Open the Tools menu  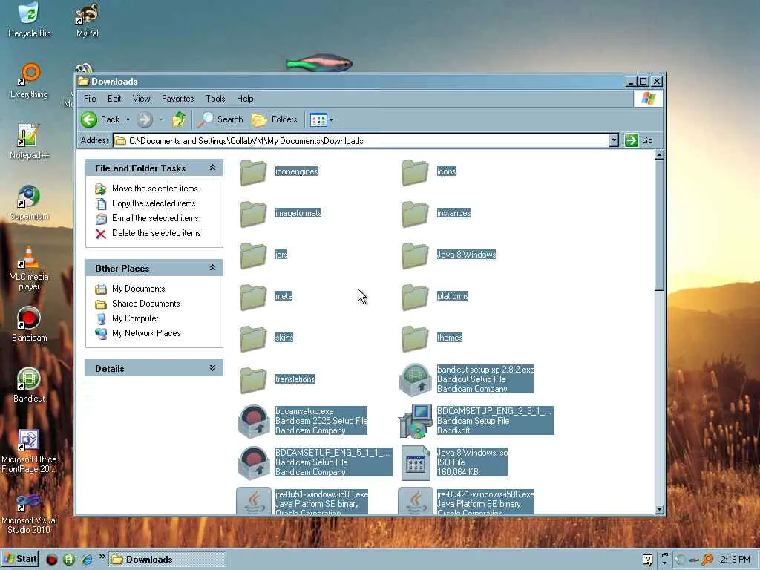click(215, 99)
